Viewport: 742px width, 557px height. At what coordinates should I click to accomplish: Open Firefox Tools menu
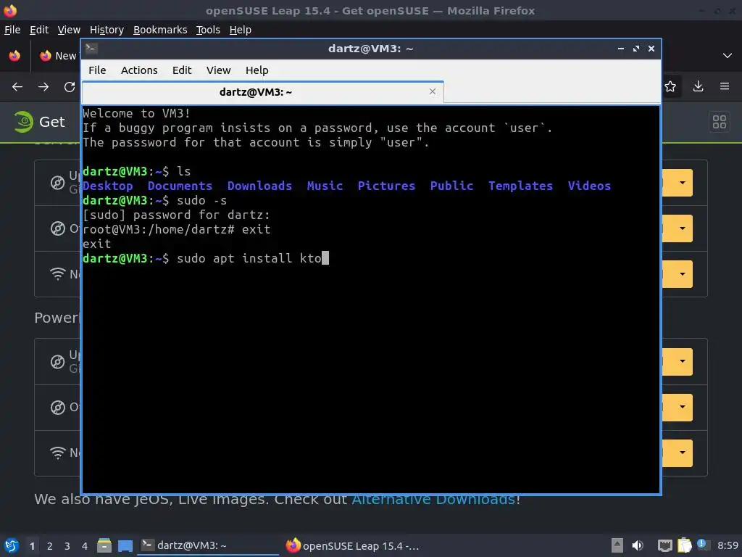click(x=208, y=30)
